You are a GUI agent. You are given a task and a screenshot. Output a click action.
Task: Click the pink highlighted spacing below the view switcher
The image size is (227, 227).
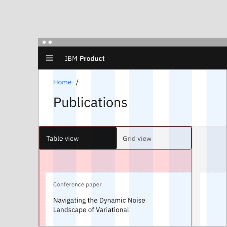115,161
